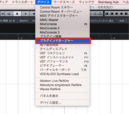Screen dimensions: 129x114
Task: Open VST インストゥルメント
Action: pos(63,57)
